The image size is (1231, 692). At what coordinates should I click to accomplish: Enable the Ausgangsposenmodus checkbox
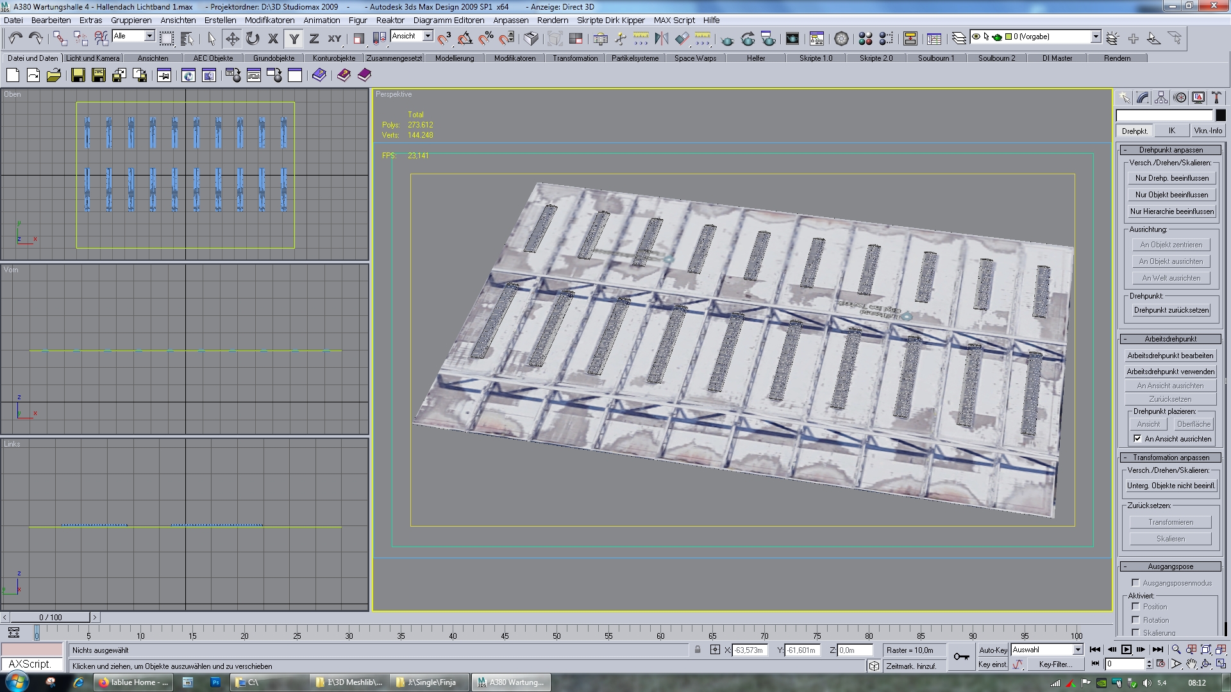coord(1135,583)
